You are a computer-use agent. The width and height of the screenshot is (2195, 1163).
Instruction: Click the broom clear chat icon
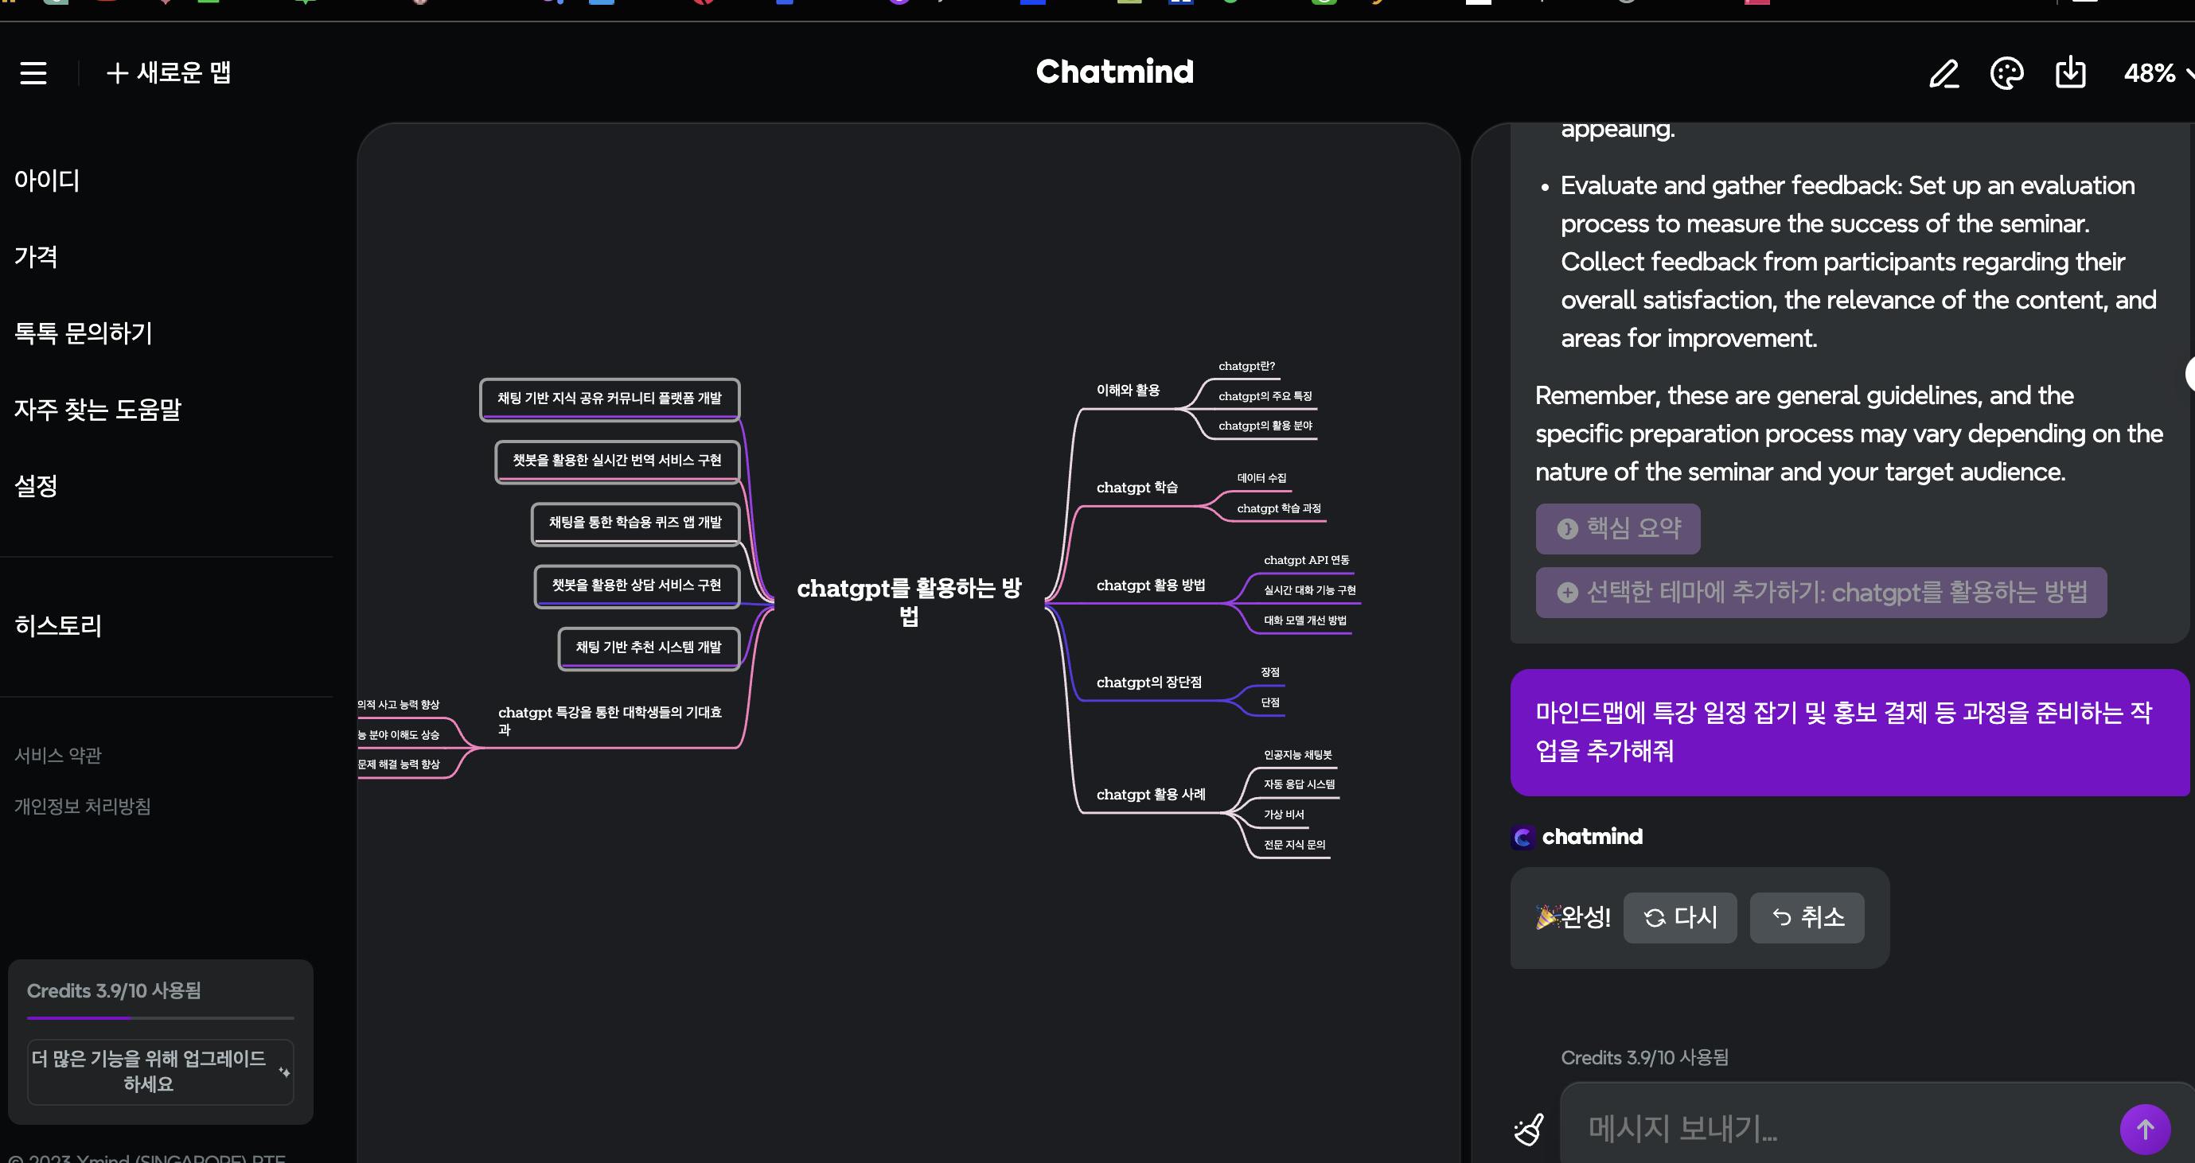click(1529, 1130)
